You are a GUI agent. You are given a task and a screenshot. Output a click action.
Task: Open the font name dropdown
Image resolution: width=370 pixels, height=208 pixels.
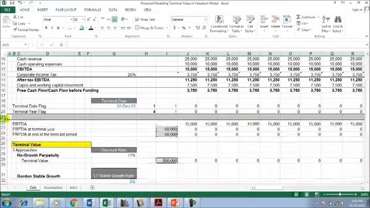tap(71, 19)
